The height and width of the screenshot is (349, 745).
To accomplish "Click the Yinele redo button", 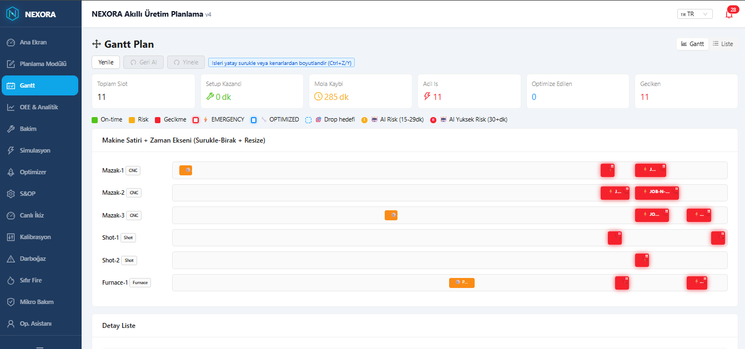I will [187, 62].
